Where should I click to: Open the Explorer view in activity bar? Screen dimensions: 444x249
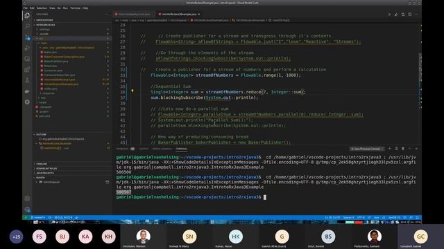pos(27,15)
